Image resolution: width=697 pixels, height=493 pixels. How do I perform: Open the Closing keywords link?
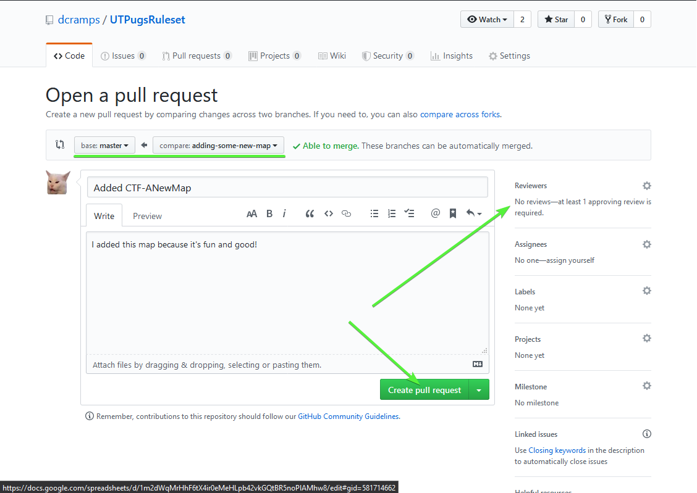[x=557, y=450]
